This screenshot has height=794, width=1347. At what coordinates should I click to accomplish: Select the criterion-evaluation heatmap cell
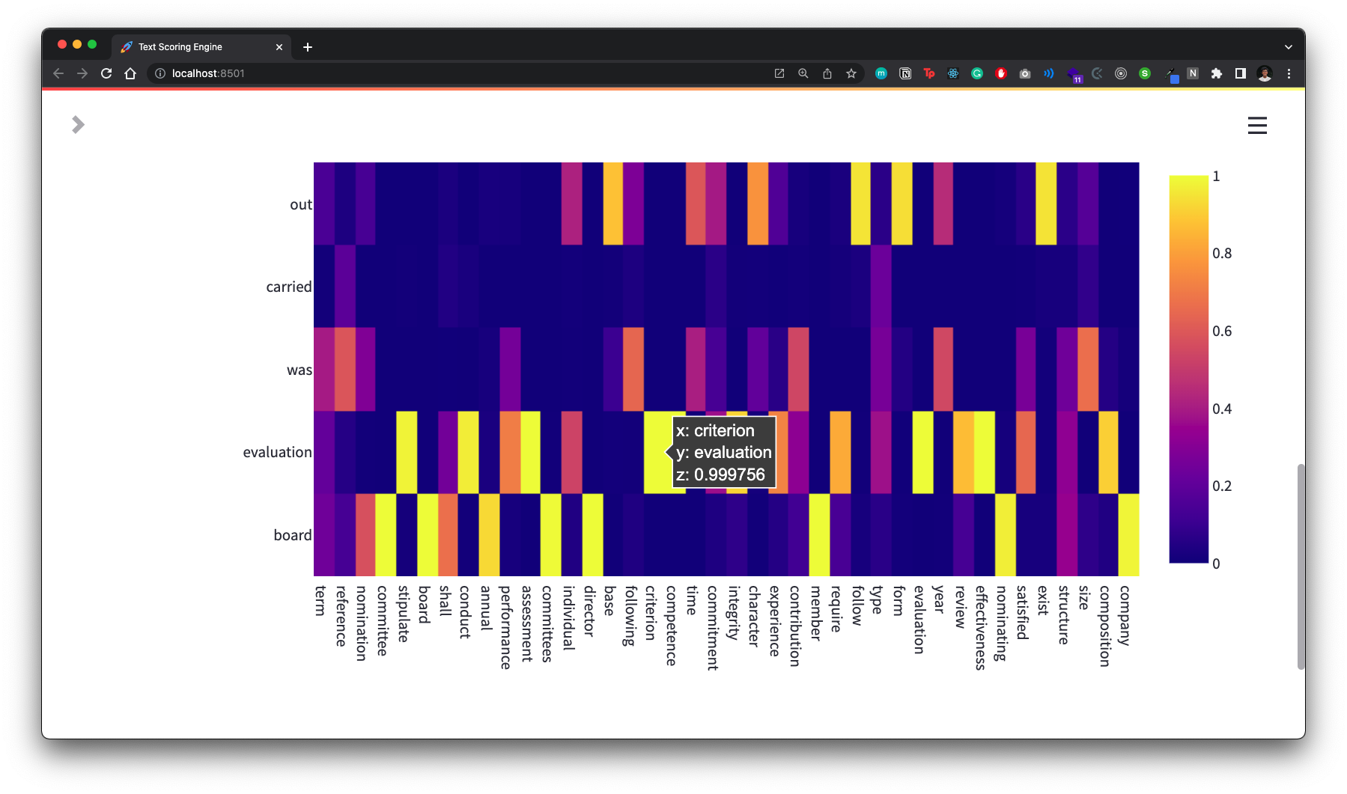pos(653,451)
